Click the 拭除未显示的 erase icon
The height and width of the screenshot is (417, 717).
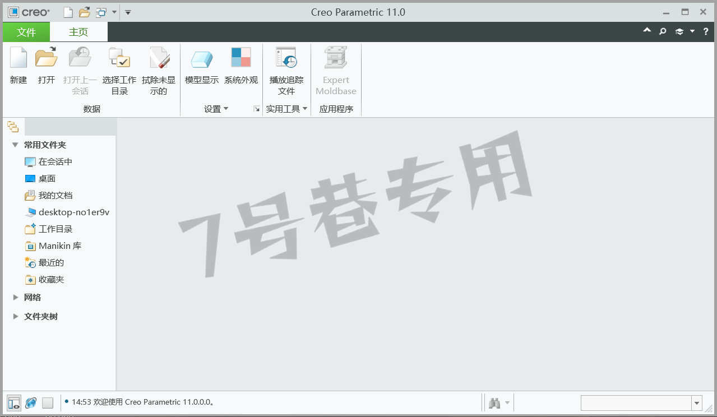(x=159, y=58)
